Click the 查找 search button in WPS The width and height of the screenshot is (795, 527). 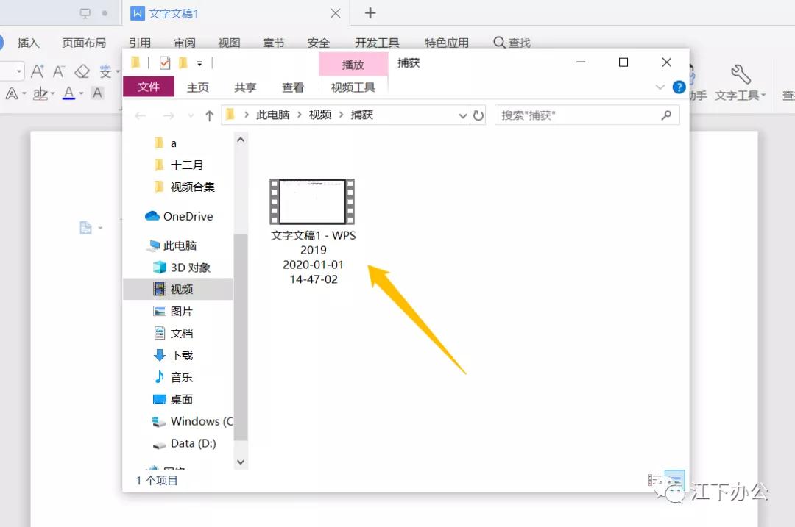[512, 43]
